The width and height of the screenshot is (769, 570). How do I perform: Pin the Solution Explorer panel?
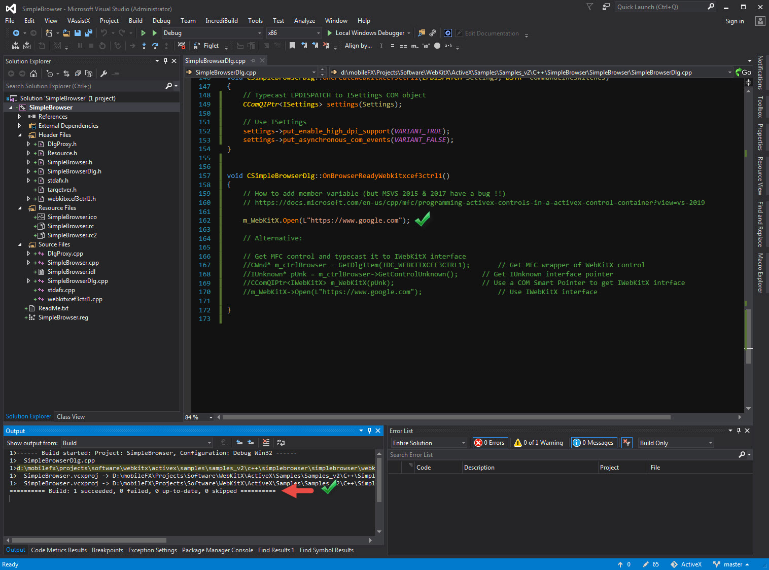pos(165,61)
